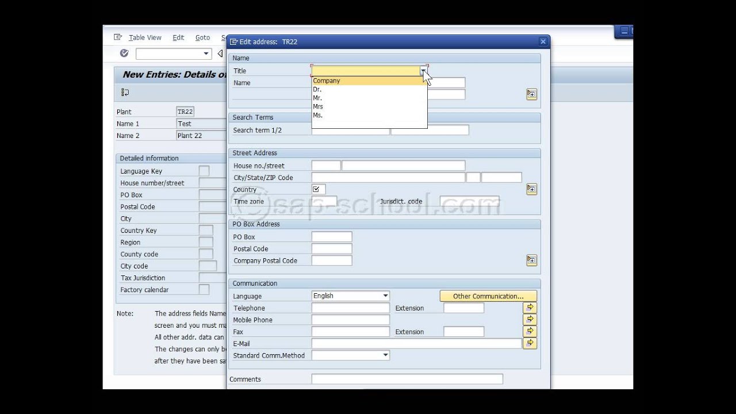Open the Language dropdown showing English
736x414 pixels.
[x=385, y=296]
